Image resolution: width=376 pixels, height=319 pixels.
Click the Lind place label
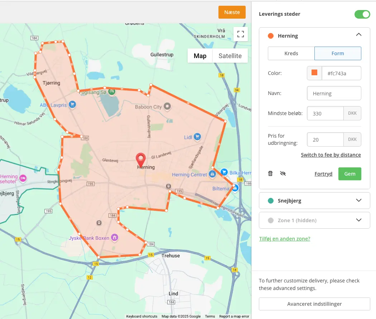coord(173,294)
